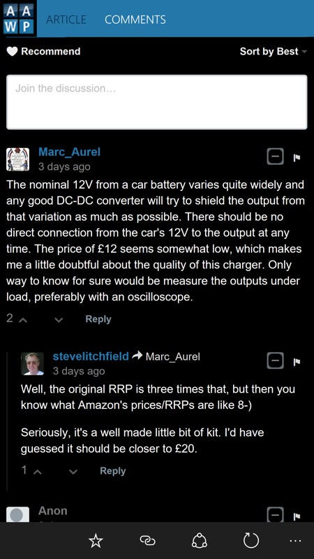Open the more options ellipsis menu
314x559 pixels.
[295, 541]
